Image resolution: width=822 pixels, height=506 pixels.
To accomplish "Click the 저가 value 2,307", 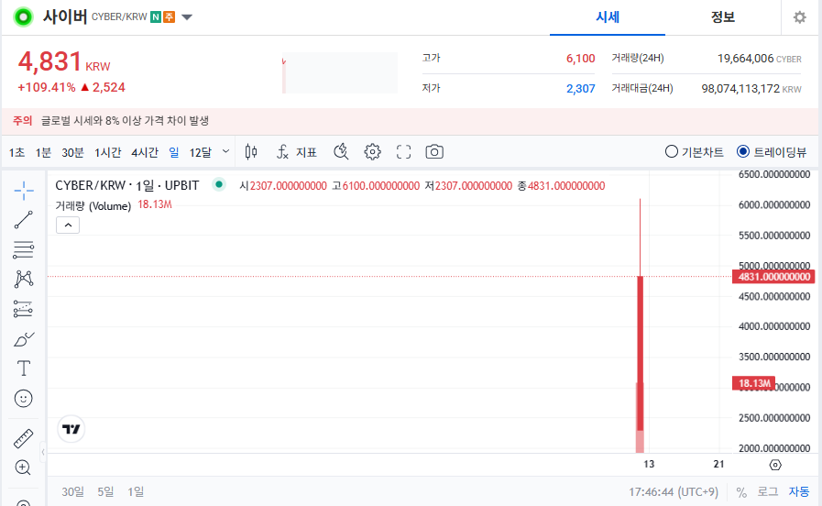I will (580, 89).
